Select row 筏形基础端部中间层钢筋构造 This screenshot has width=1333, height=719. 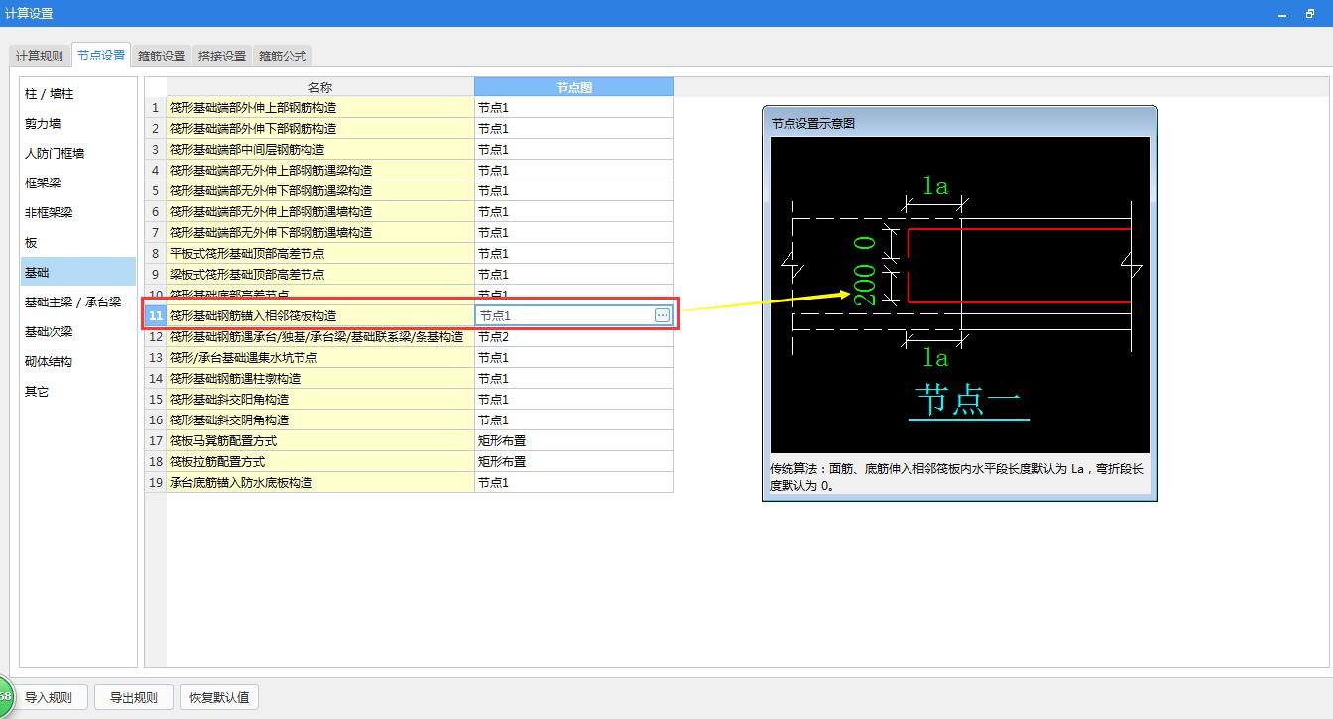pyautogui.click(x=319, y=149)
